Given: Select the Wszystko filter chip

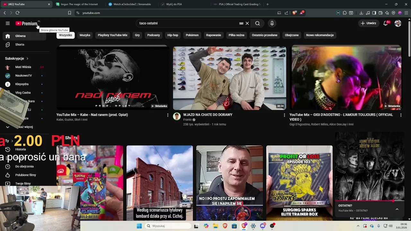Looking at the screenshot, I should (x=66, y=35).
